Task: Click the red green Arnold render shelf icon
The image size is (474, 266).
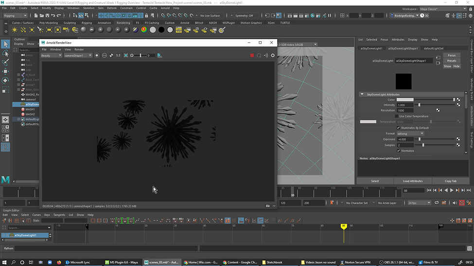Action: 144,30
